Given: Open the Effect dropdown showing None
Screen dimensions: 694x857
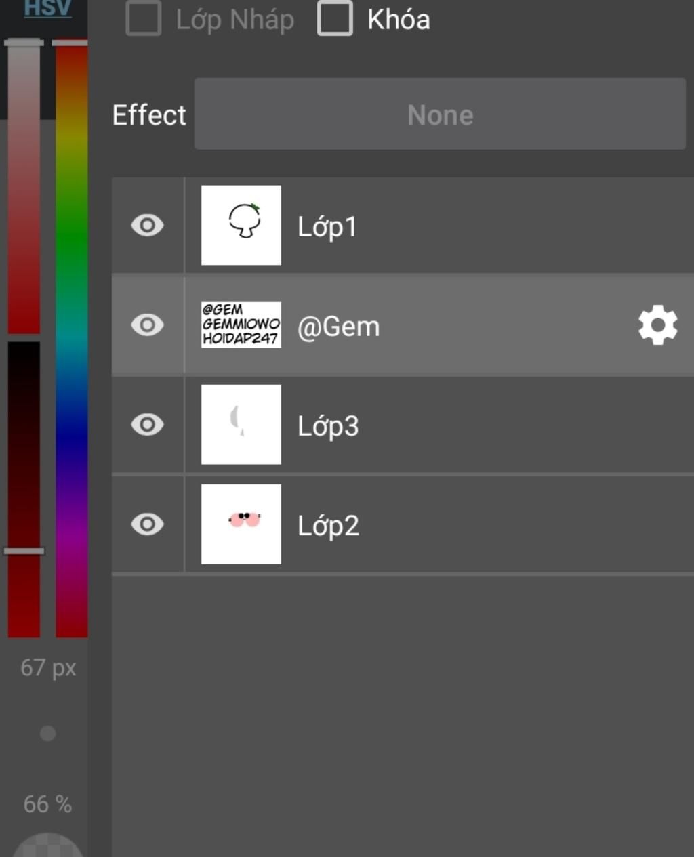Looking at the screenshot, I should click(440, 114).
